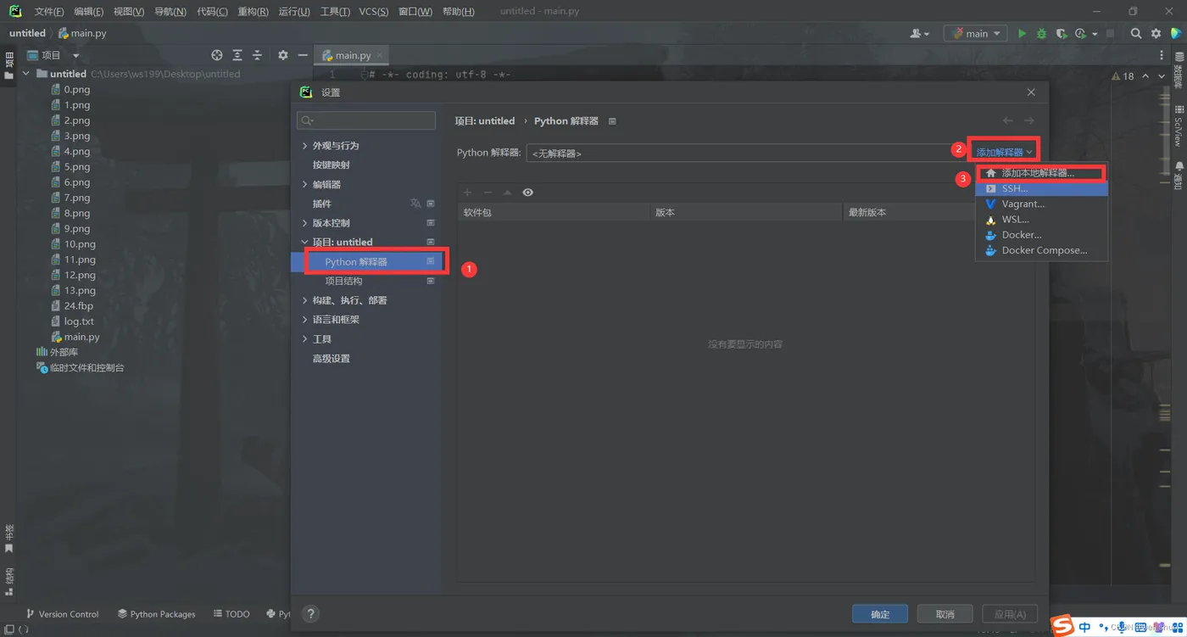
Task: Select 24.fbp file in project tree
Action: 72,306
